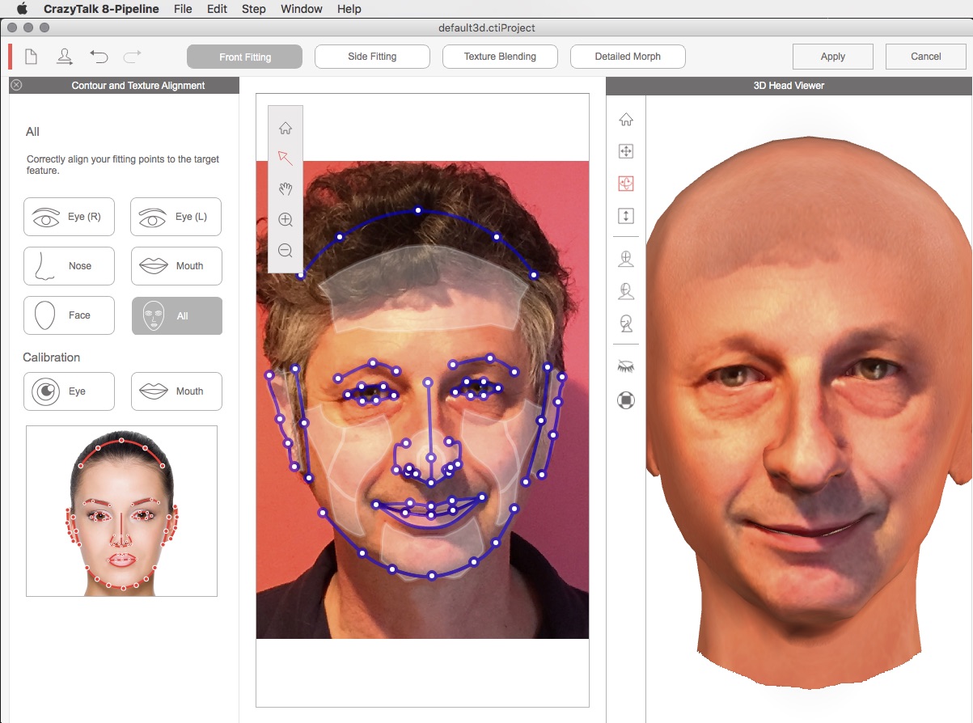Viewport: 973px width, 723px height.
Task: Click the redo arrow icon
Action: tap(132, 57)
